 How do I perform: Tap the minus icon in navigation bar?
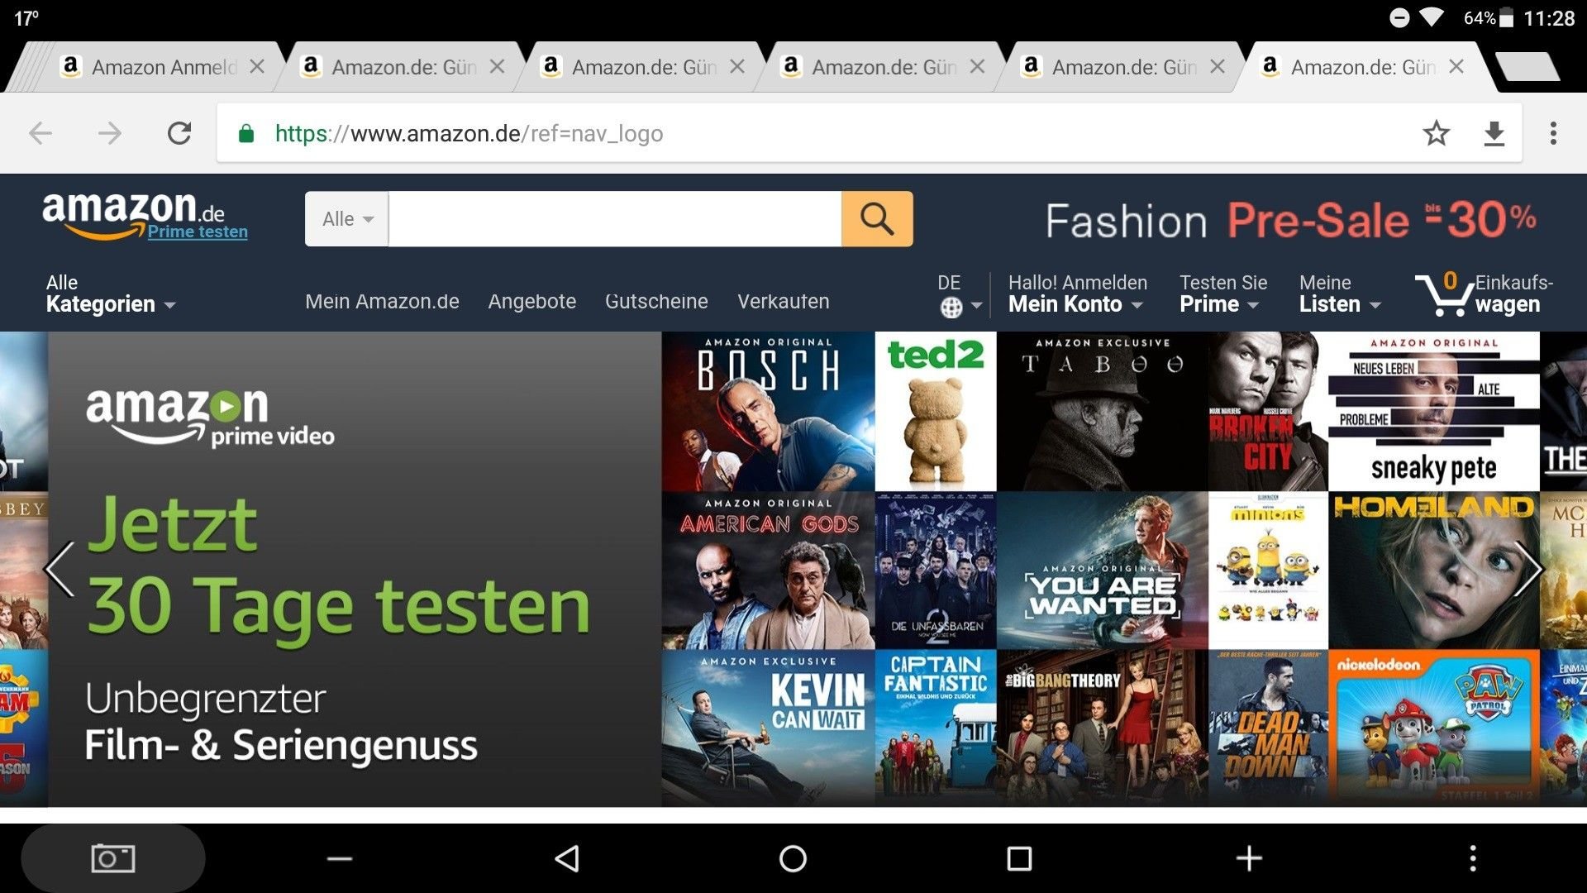point(340,858)
